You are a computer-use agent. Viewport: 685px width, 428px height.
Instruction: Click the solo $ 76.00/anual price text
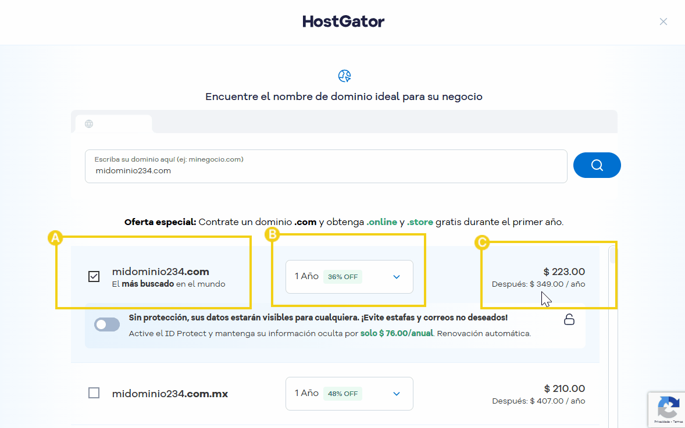[397, 333]
